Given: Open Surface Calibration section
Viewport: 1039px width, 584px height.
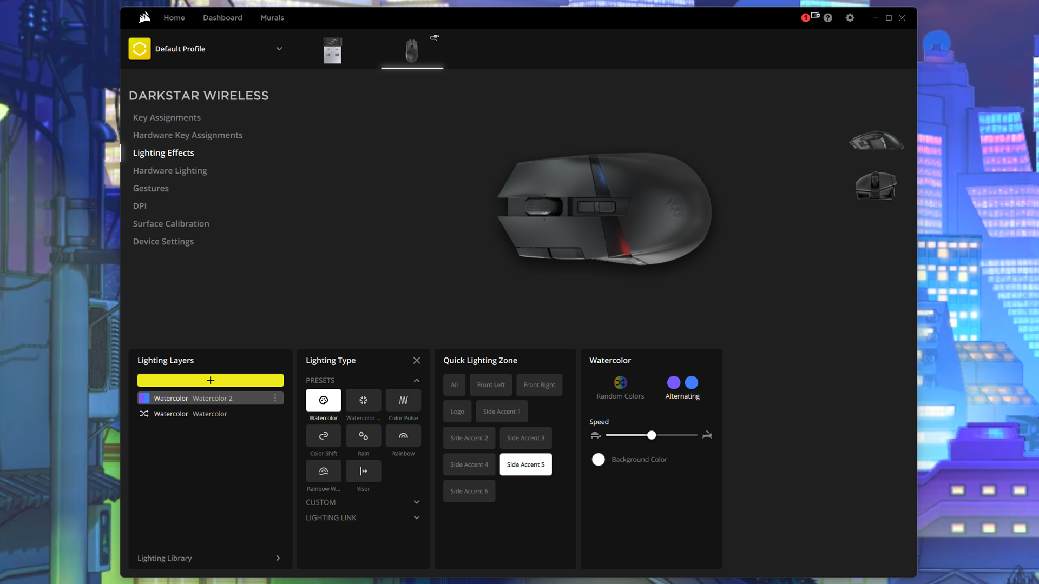Looking at the screenshot, I should point(171,224).
